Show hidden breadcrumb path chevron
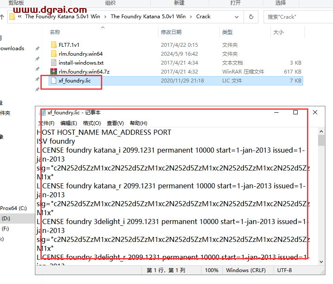 click(x=20, y=17)
